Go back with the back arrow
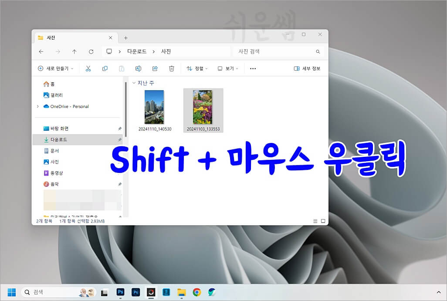The height and width of the screenshot is (301, 447). point(41,51)
